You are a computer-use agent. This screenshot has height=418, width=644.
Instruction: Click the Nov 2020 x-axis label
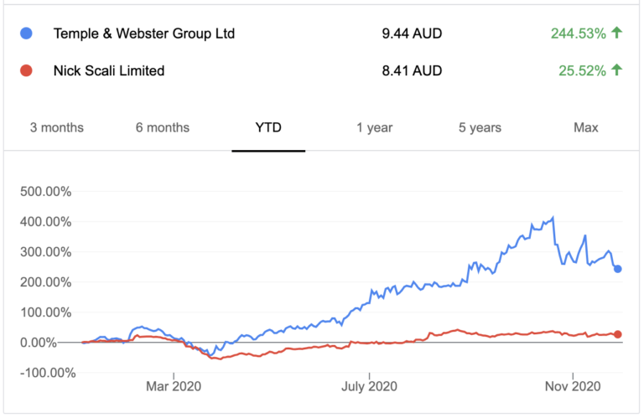click(573, 389)
